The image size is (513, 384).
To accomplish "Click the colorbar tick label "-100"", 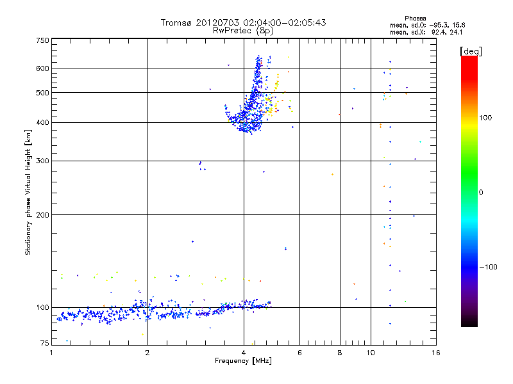I will [x=489, y=267].
